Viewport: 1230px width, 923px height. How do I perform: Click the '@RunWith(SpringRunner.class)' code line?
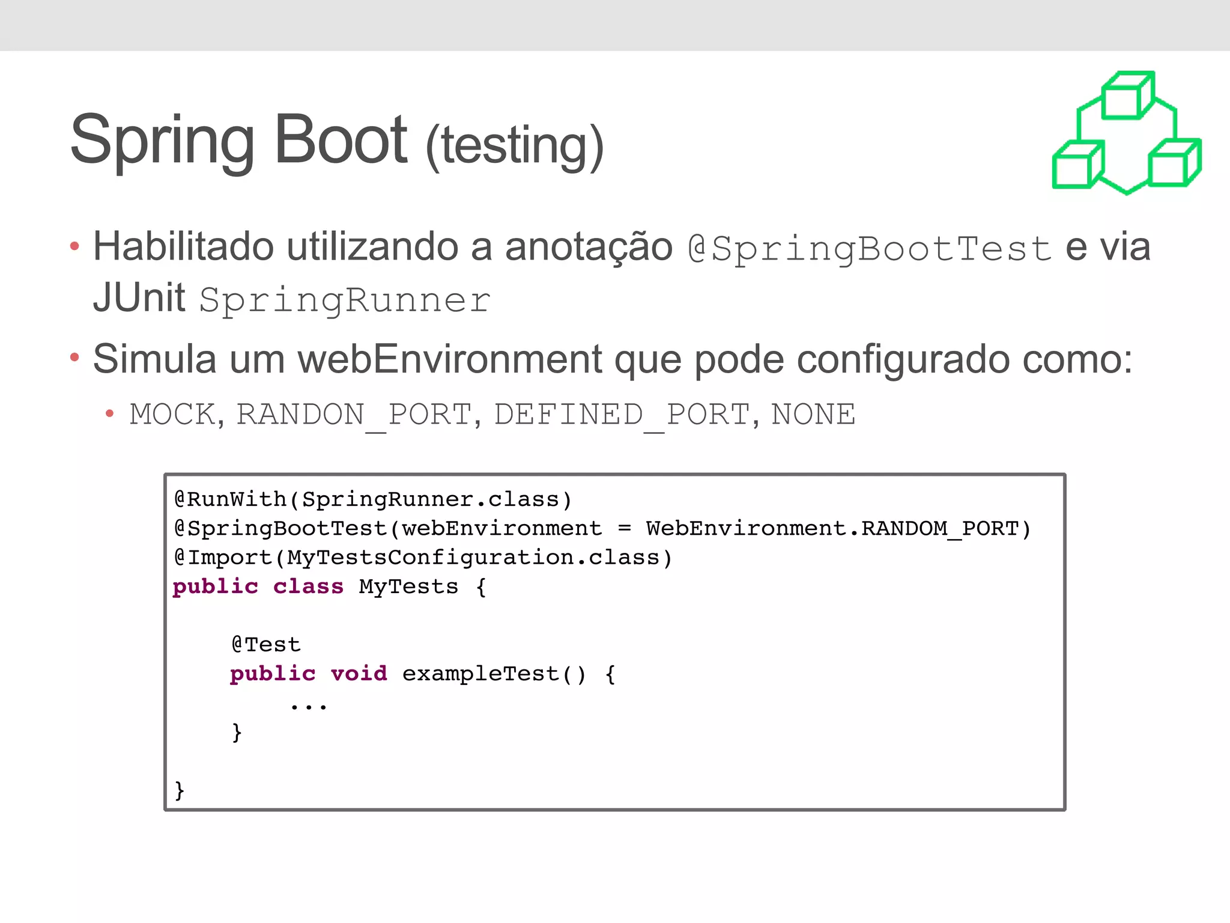click(373, 499)
